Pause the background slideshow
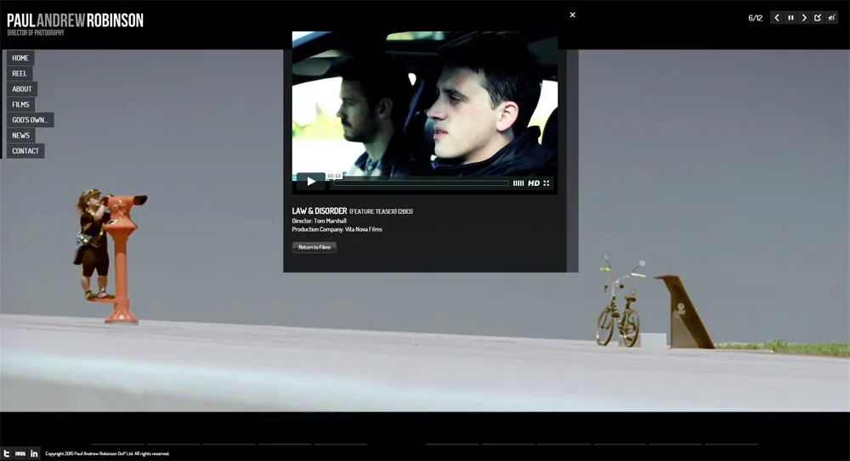The height and width of the screenshot is (461, 850). click(790, 18)
